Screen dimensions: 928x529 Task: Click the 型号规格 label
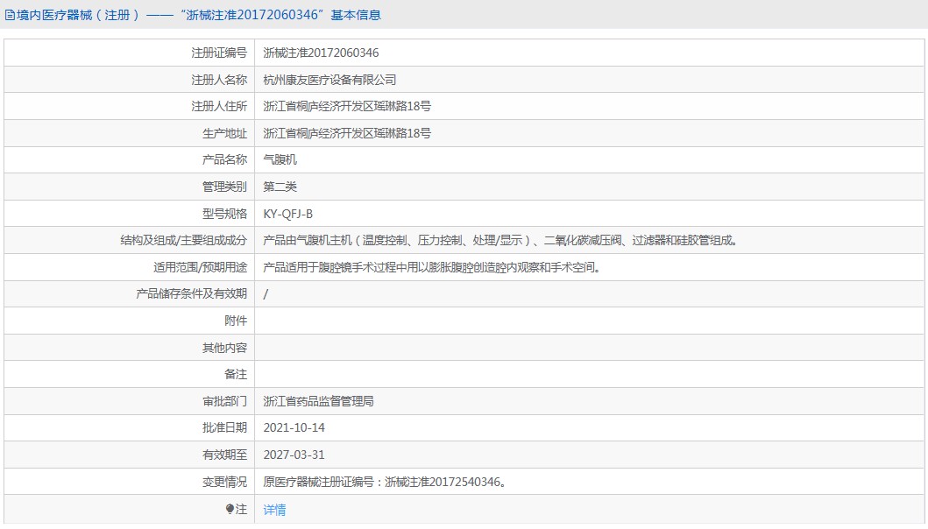(224, 214)
